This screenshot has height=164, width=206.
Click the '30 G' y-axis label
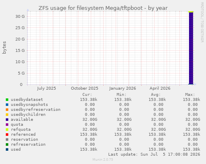[x=20, y=17]
